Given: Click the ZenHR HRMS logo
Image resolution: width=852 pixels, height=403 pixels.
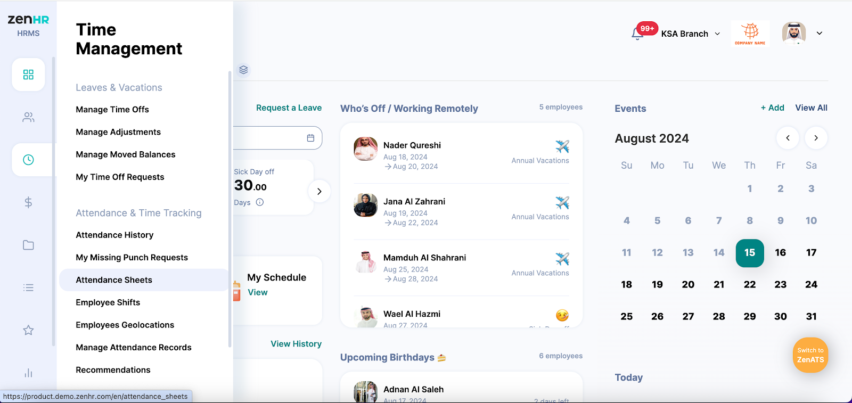Looking at the screenshot, I should click(x=28, y=25).
